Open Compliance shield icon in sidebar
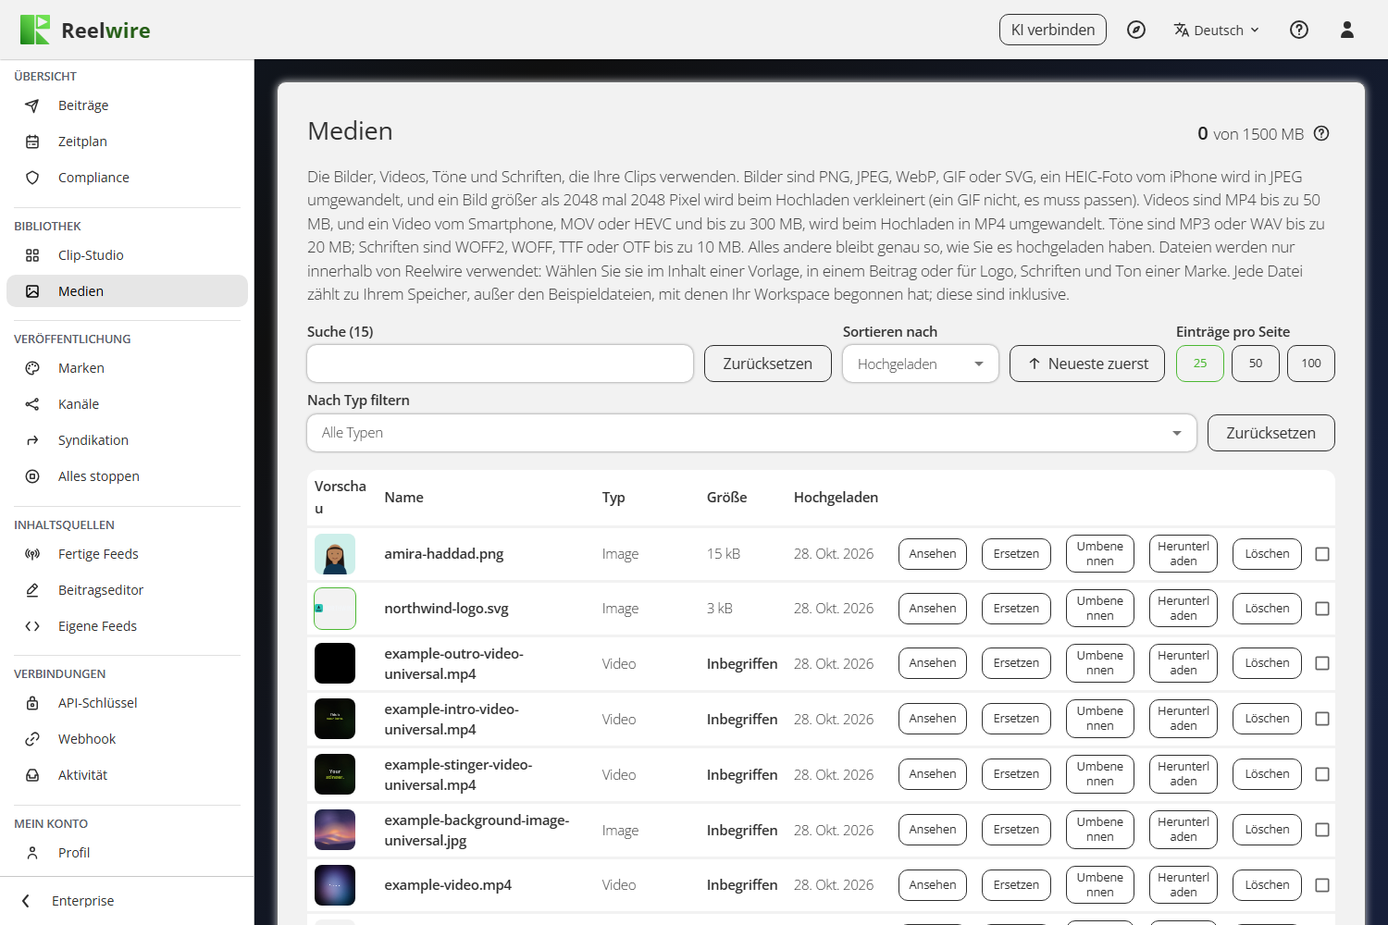Image resolution: width=1388 pixels, height=925 pixels. (32, 178)
